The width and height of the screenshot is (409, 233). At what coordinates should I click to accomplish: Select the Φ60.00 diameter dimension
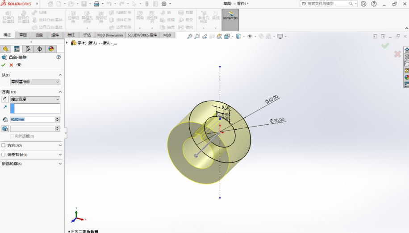coord(271,99)
